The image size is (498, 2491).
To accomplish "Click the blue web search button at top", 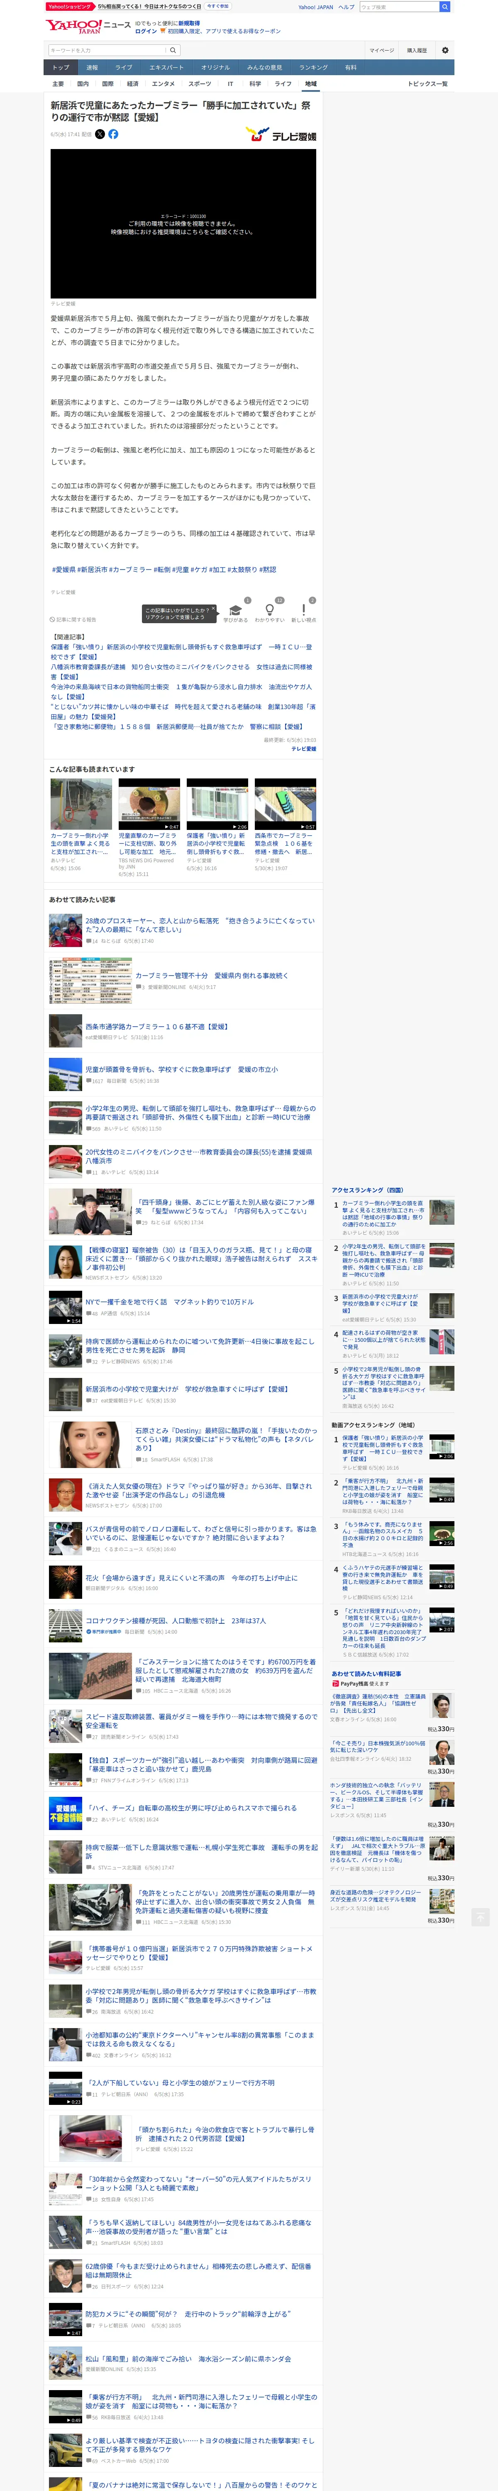I will (x=445, y=7).
